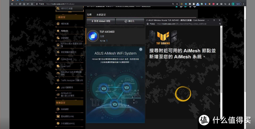The height and width of the screenshot is (129, 255).
Task: Open 區域網路(LAN) settings
Action: tap(69, 116)
